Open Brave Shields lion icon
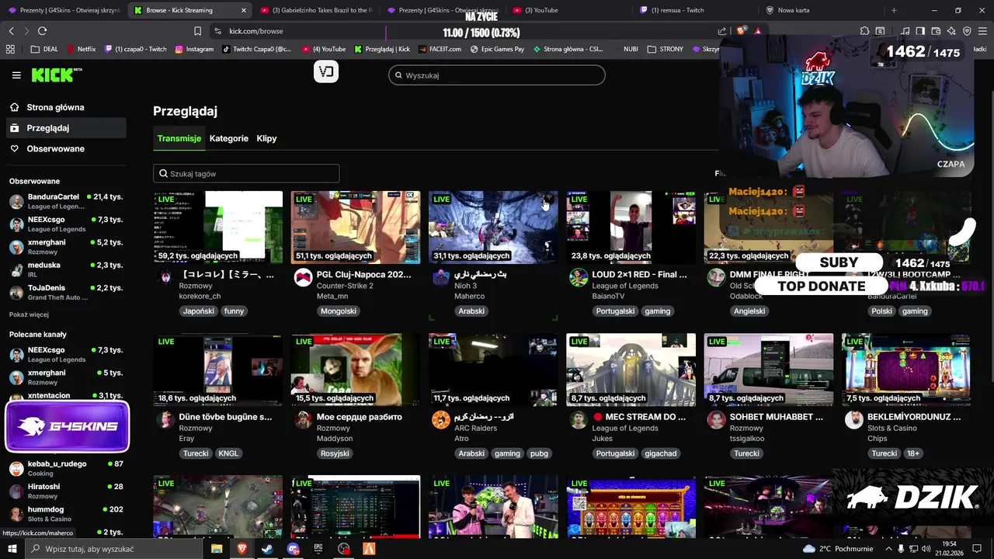Screen dimensions: 994x559 pyautogui.click(x=742, y=31)
